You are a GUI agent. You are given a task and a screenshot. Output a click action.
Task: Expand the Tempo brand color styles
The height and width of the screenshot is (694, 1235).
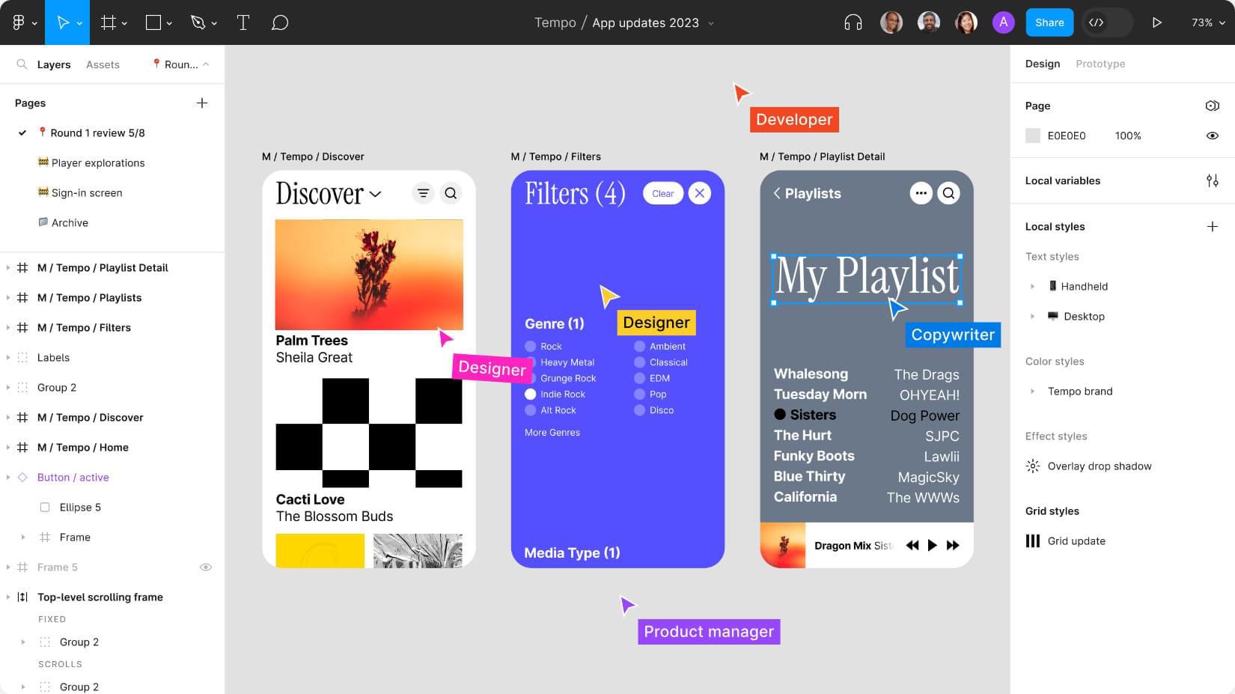pos(1032,391)
